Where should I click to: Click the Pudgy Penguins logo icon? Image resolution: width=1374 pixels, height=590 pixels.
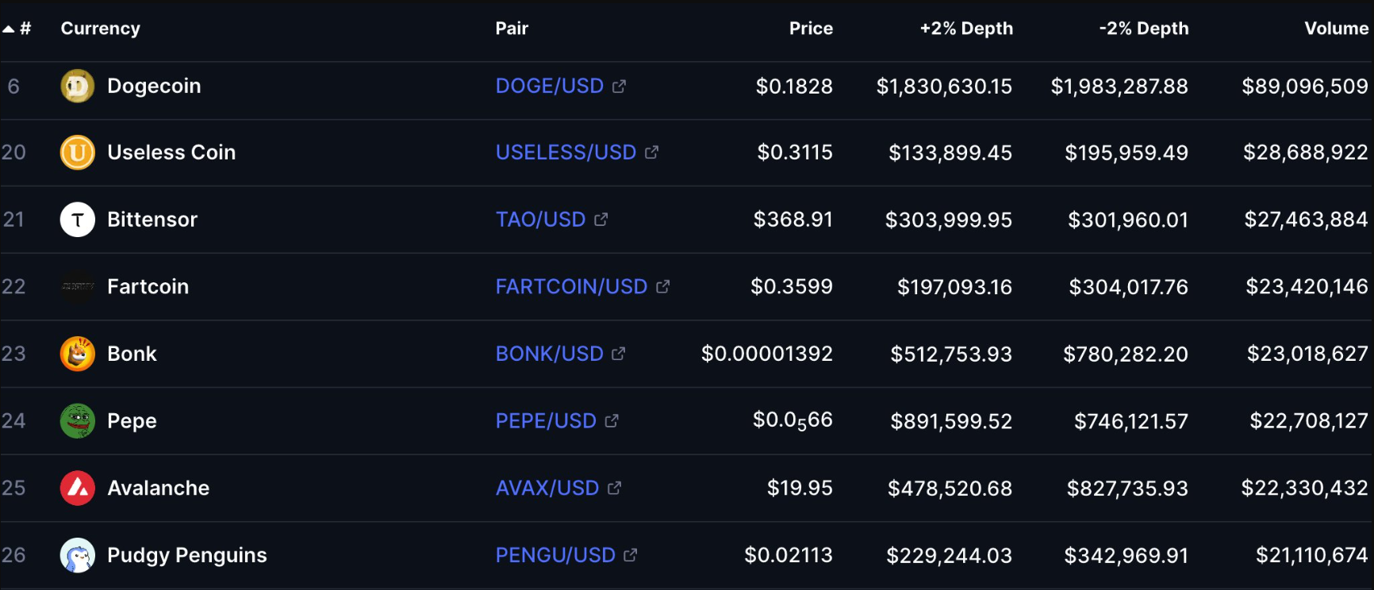[78, 555]
